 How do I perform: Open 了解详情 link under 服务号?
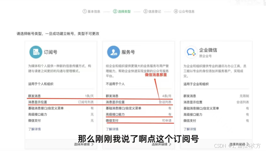(x=112, y=129)
